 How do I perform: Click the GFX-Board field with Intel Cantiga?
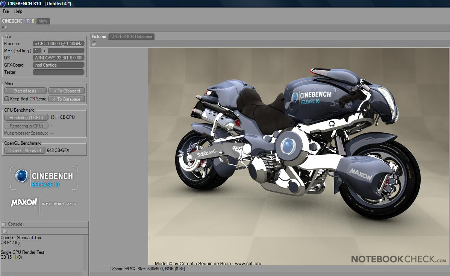59,65
